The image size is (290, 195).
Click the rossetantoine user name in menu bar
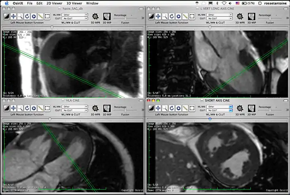tap(275, 3)
